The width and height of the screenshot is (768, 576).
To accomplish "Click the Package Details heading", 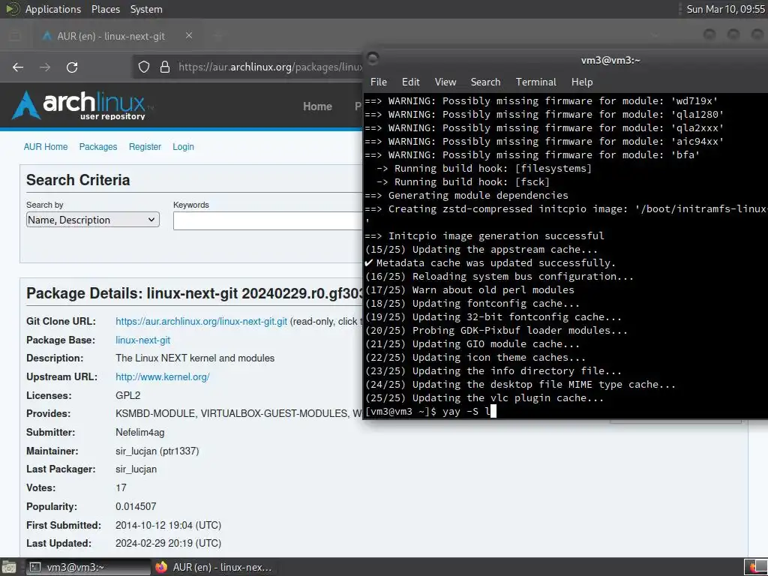I will pyautogui.click(x=194, y=293).
